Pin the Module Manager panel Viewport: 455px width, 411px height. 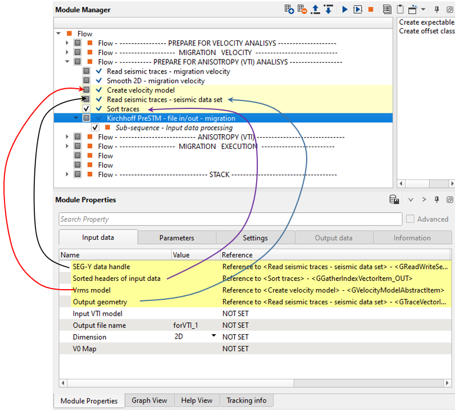click(438, 10)
